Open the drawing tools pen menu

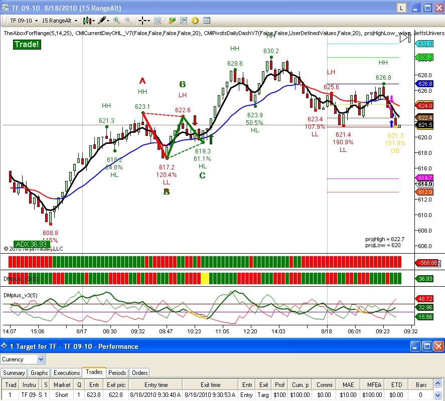[x=103, y=21]
